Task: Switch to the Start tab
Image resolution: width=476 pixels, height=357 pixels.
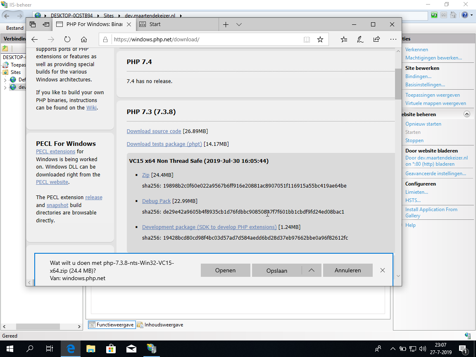Action: click(x=177, y=24)
